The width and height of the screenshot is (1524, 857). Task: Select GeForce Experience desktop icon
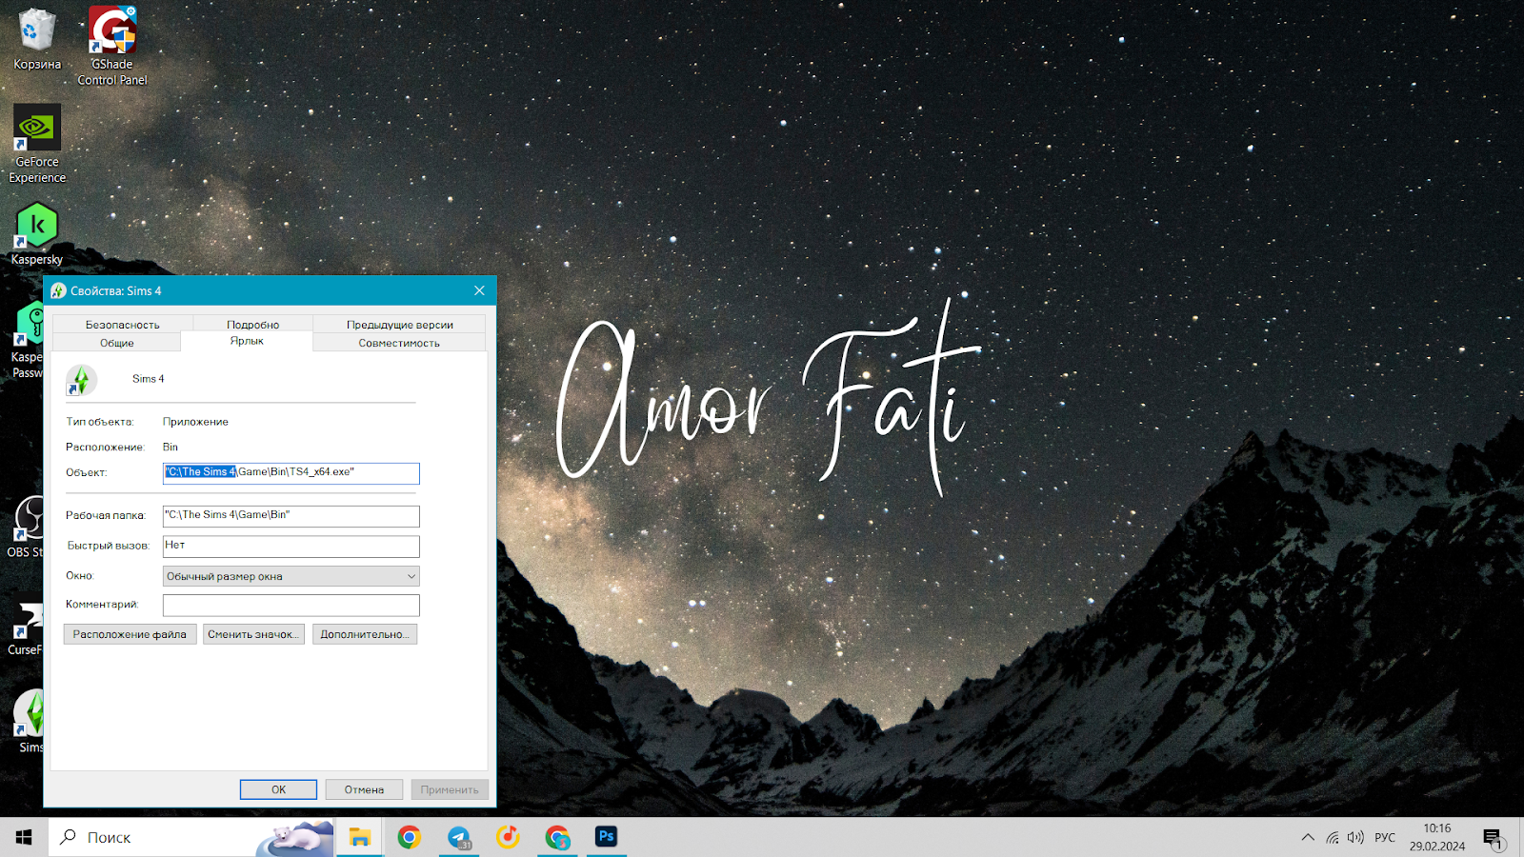click(x=37, y=143)
